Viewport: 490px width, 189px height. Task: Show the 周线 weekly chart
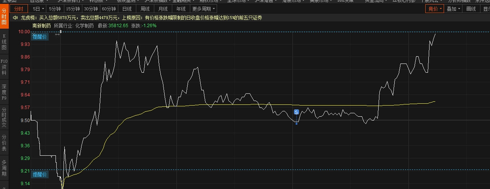pyautogui.click(x=145, y=8)
